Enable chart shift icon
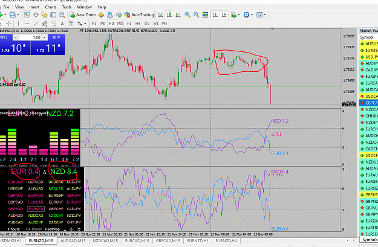Viewport: 378px width, 247px height. coord(224,15)
